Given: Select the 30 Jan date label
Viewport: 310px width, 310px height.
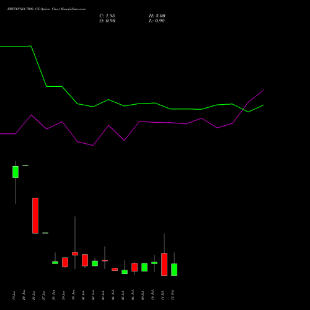Looking at the screenshot, I should 73,295.
